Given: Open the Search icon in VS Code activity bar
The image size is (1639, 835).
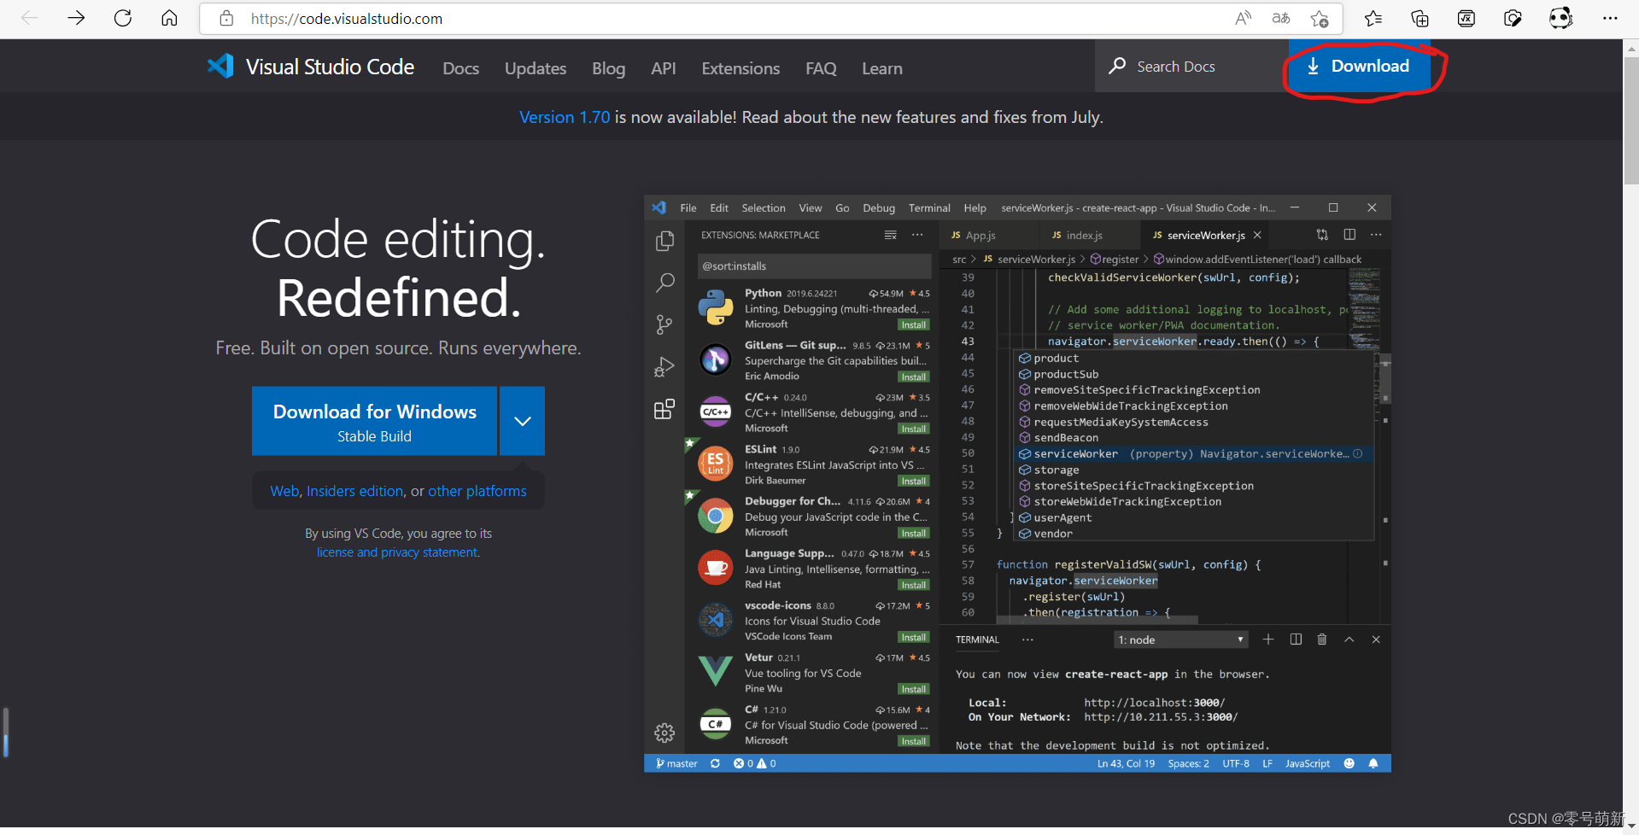Looking at the screenshot, I should (x=664, y=283).
